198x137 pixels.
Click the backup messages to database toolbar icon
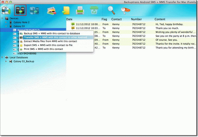[6, 10]
